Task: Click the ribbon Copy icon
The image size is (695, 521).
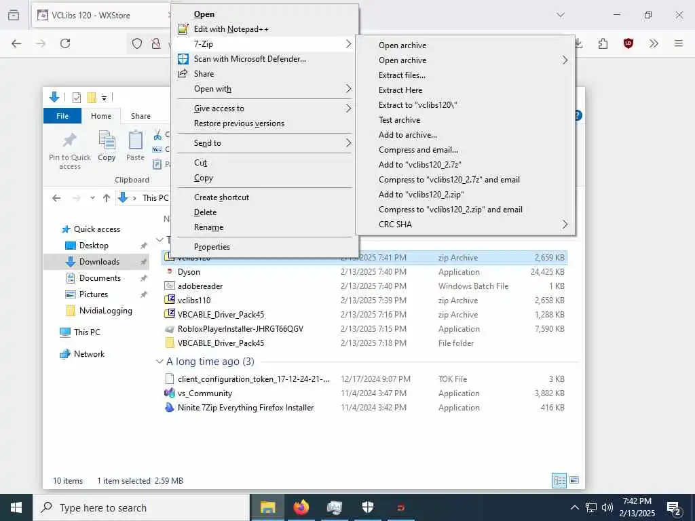Action: 107,147
